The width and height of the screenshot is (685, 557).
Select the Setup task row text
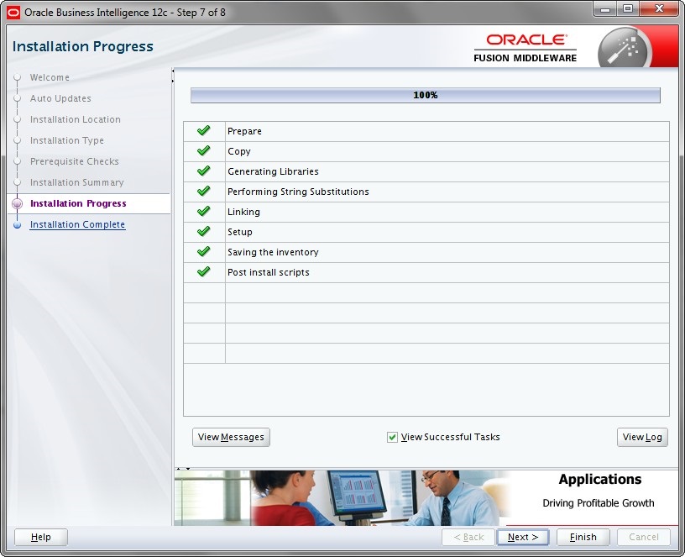240,232
